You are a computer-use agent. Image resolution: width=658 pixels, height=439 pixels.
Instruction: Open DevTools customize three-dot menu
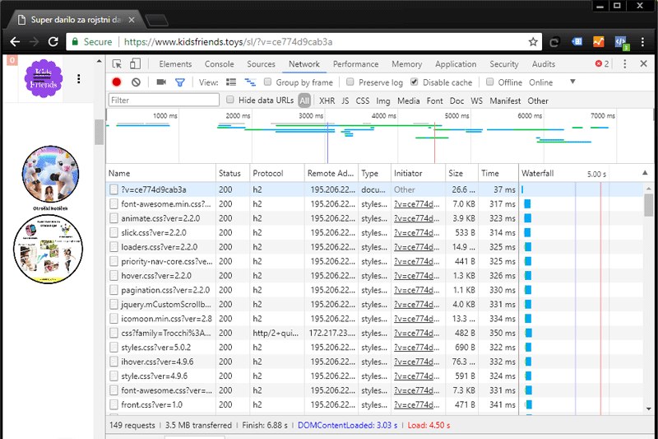(x=624, y=64)
